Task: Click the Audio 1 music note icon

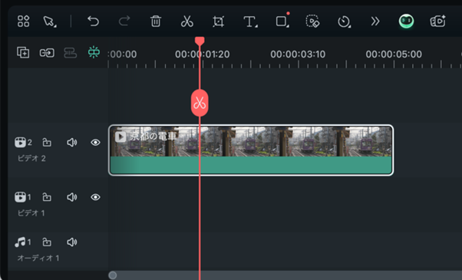Action: [20, 242]
